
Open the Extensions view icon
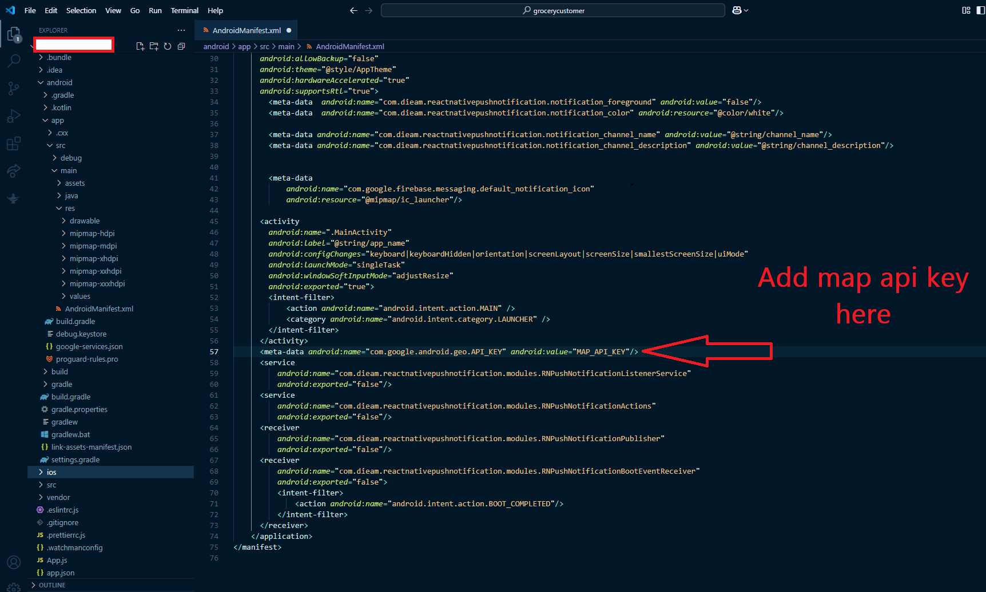pyautogui.click(x=14, y=143)
